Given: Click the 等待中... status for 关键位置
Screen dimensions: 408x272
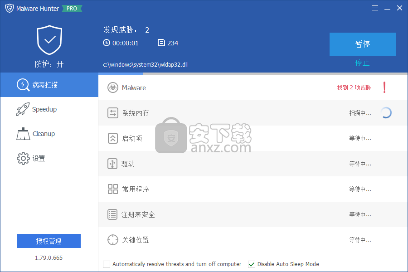Looking at the screenshot, I should 360,240.
